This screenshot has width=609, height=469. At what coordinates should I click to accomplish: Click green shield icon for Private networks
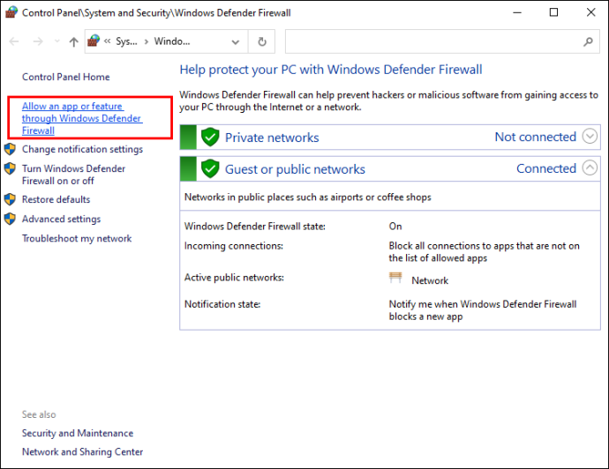coord(210,137)
